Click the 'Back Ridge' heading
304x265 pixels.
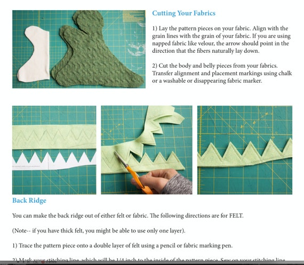29,200
